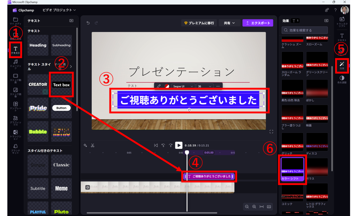Open the Stock images sidebar tab

pos(15,92)
